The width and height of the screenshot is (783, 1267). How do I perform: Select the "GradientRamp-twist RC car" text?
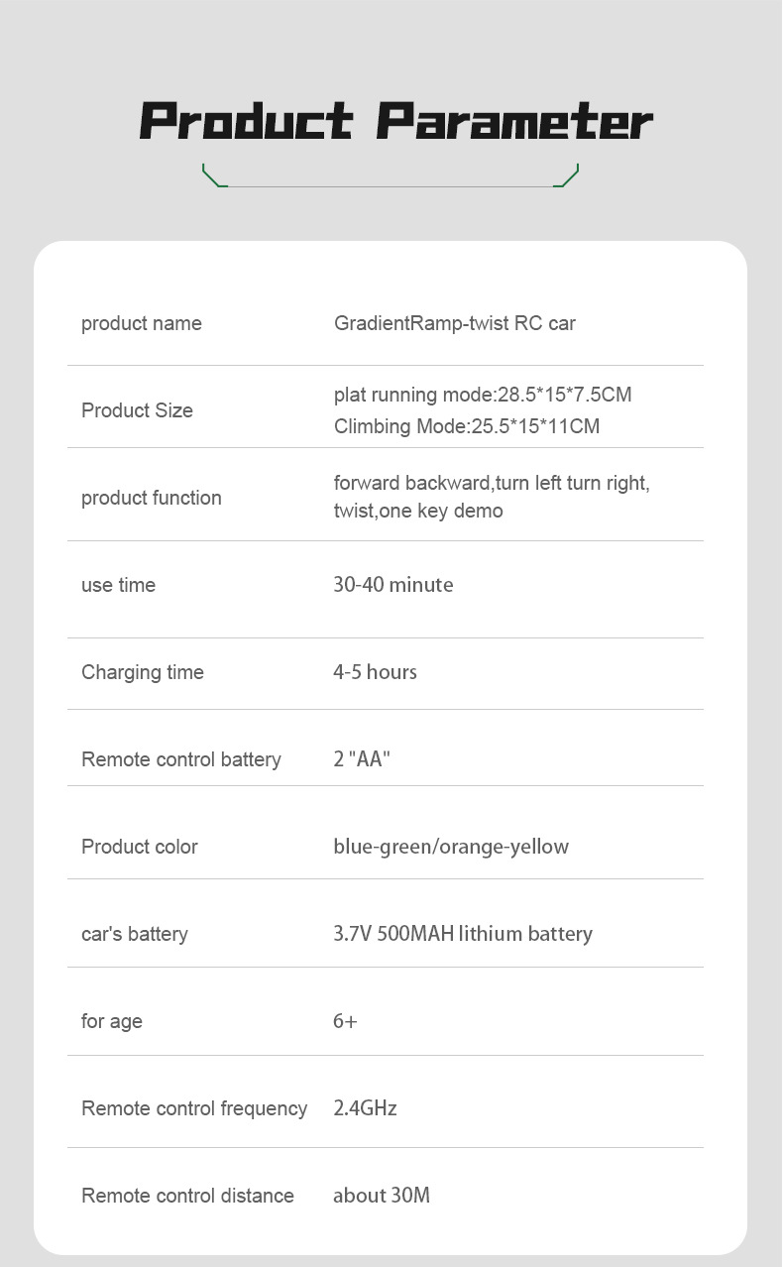click(454, 323)
